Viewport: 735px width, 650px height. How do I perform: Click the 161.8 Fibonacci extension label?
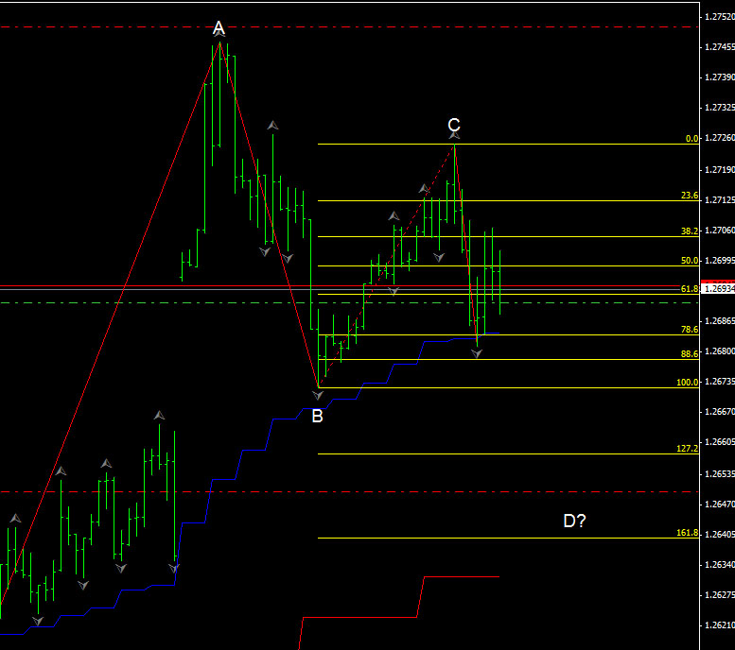point(688,533)
